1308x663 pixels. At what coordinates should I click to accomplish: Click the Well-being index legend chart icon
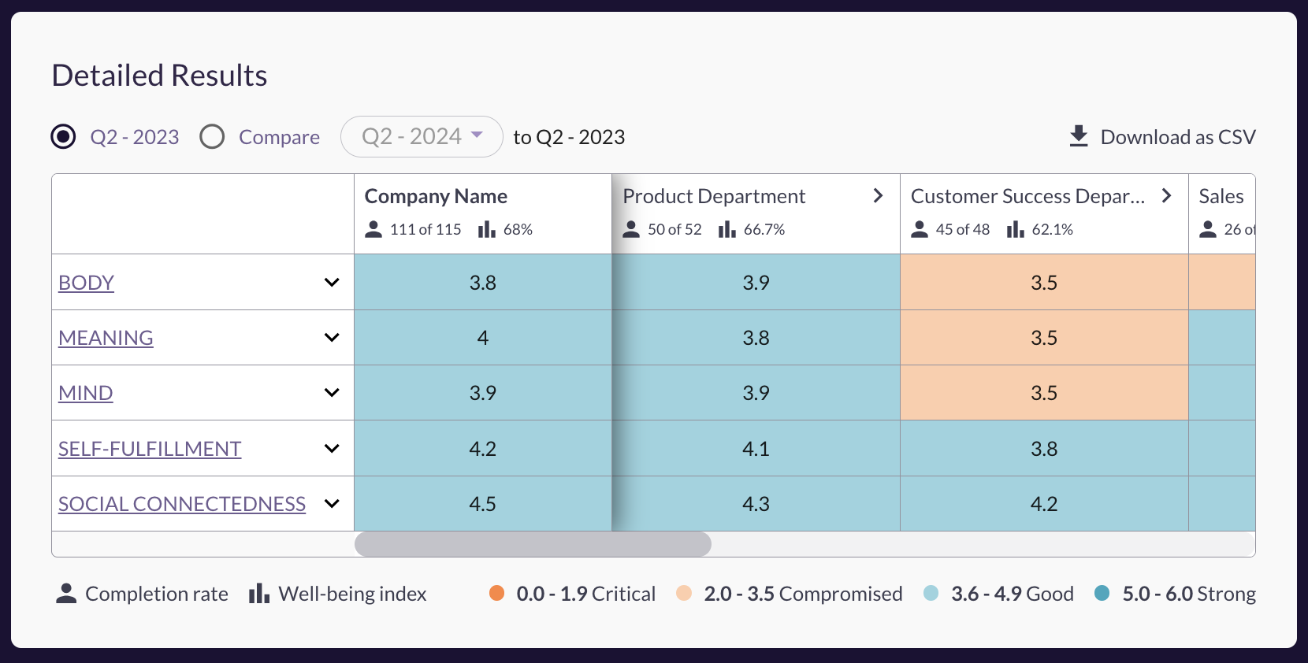[x=259, y=594]
